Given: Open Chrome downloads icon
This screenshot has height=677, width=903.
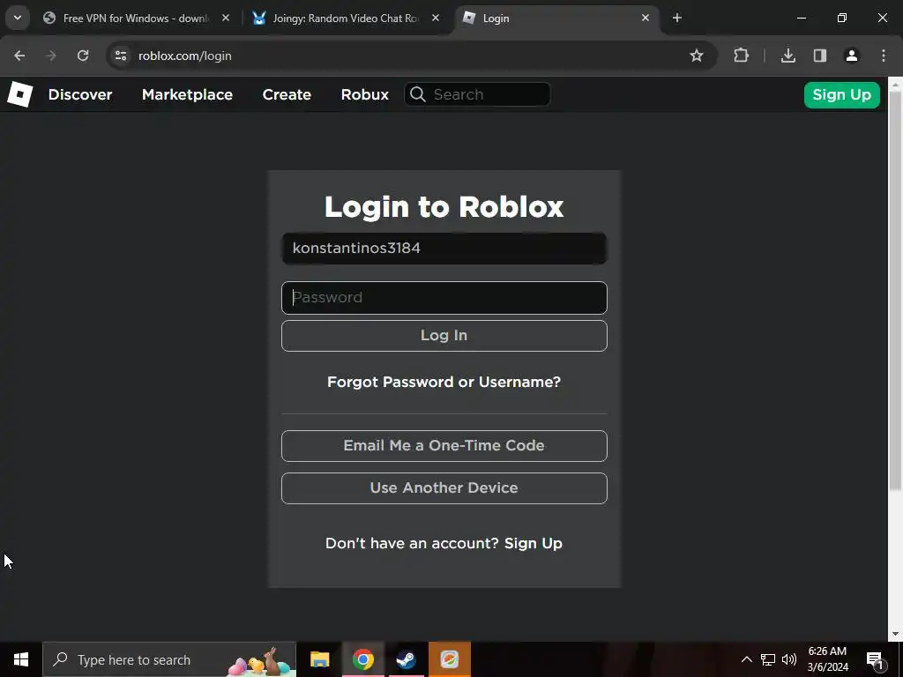Looking at the screenshot, I should (x=787, y=56).
